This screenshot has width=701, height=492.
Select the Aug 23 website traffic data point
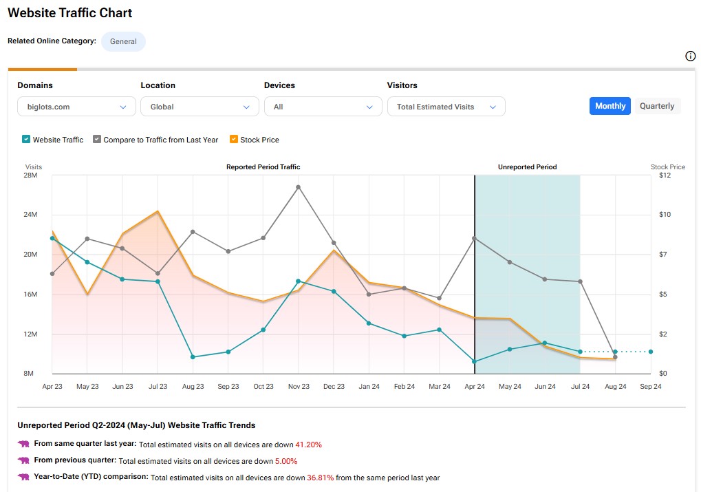(193, 357)
